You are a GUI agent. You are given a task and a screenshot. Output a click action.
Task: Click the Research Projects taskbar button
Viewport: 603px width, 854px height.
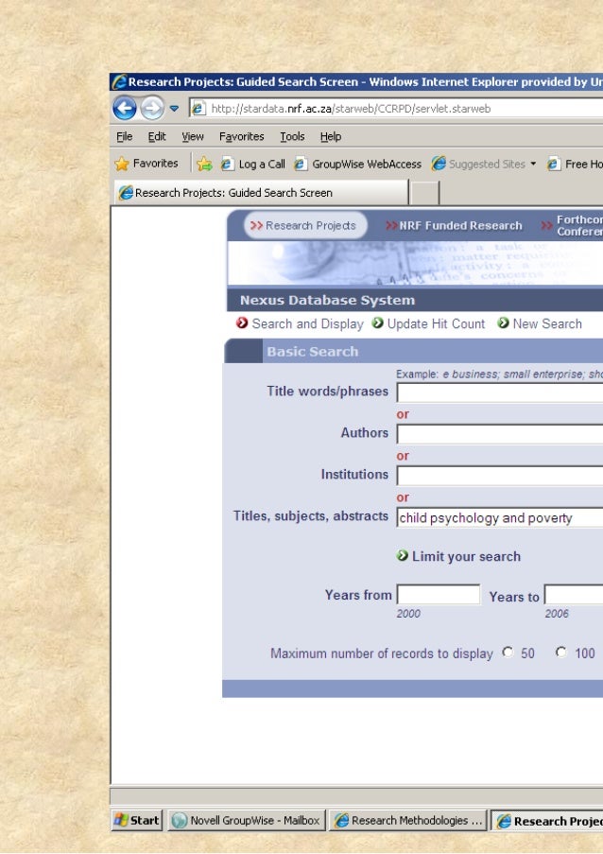[x=547, y=821]
